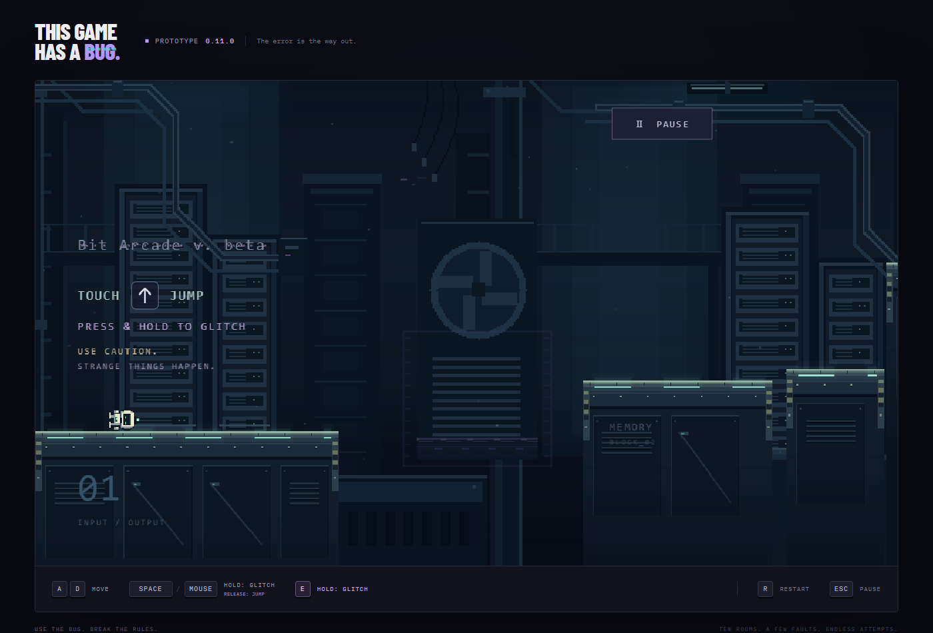
Task: Click the A move key hint
Action: tap(59, 589)
